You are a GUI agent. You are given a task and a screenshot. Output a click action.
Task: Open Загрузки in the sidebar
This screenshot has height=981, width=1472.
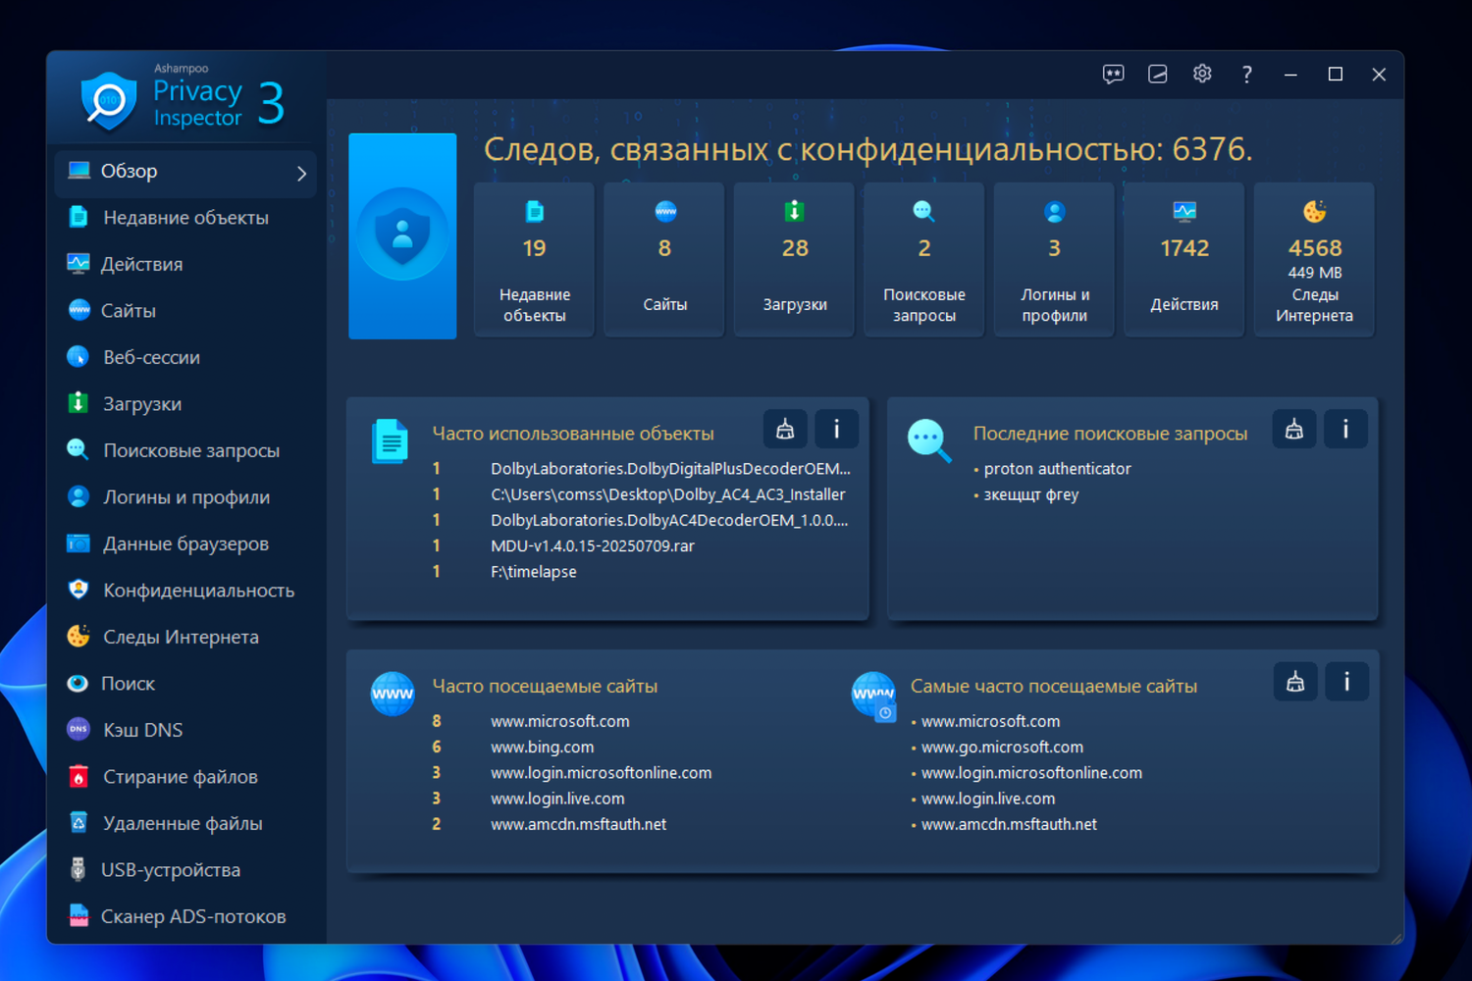[x=184, y=404]
